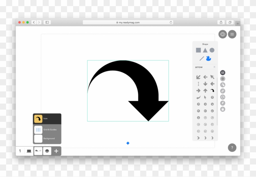Pick the outlined circle up-left arrow icon
256x177 pixels.
coord(212,125)
